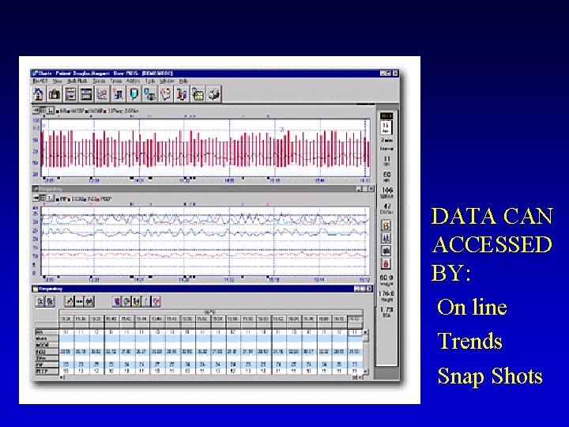The image size is (569, 427).
Task: Click dashed line icon in Respiratory table toolbar
Action: (x=80, y=301)
